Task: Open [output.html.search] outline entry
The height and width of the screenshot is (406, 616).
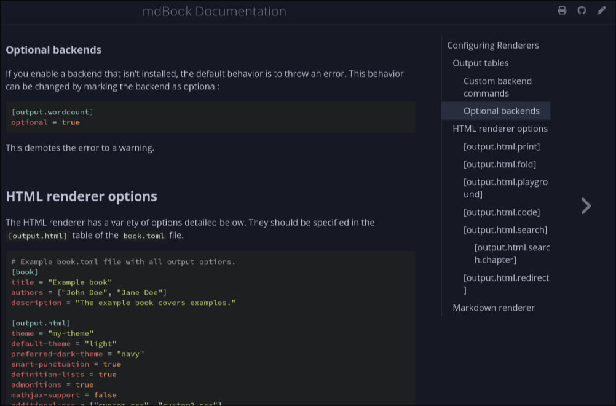Action: click(505, 230)
